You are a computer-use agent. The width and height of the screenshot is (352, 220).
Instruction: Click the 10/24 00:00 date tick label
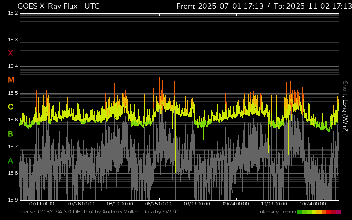(313, 204)
